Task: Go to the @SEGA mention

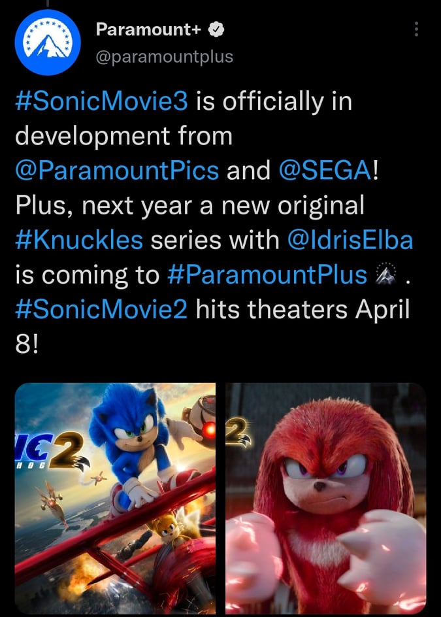Action: click(325, 171)
